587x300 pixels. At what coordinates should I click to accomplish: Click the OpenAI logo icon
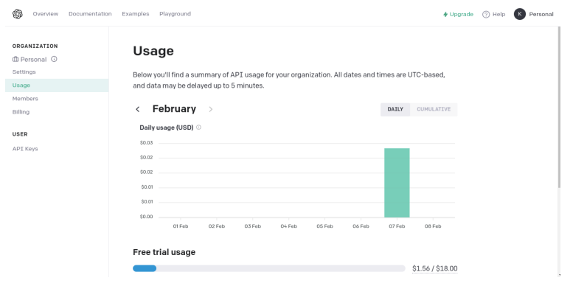[16, 14]
